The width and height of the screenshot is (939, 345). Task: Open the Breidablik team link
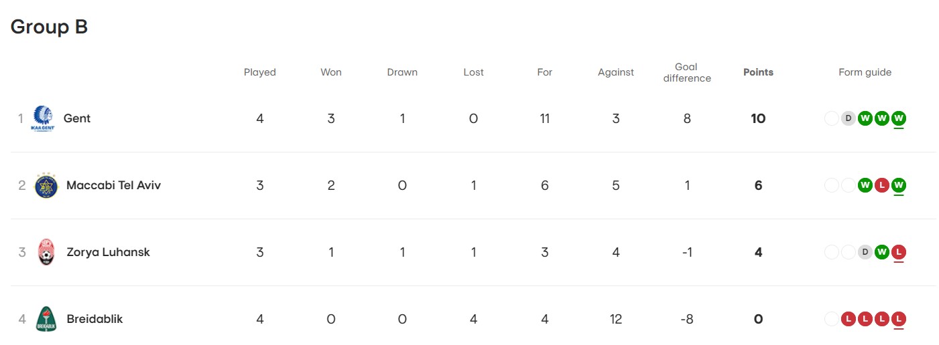tap(95, 319)
